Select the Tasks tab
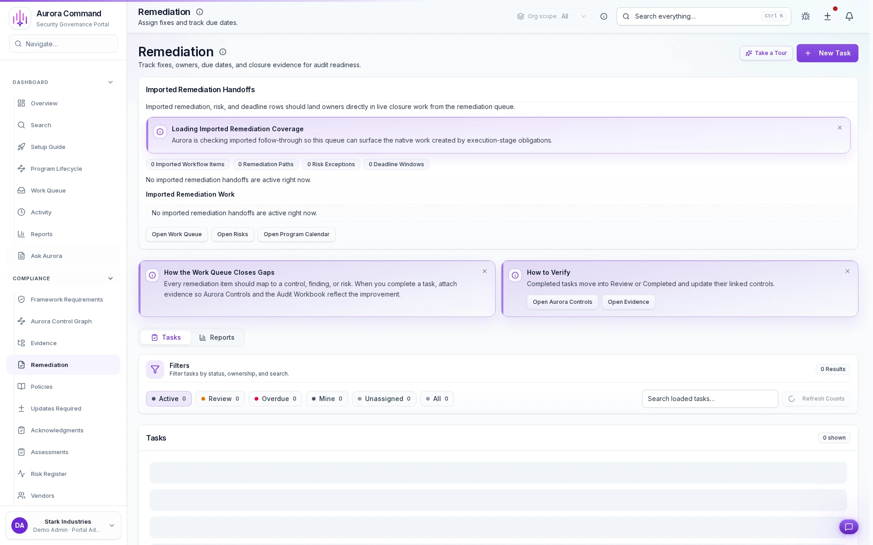This screenshot has height=545, width=873. [166, 337]
